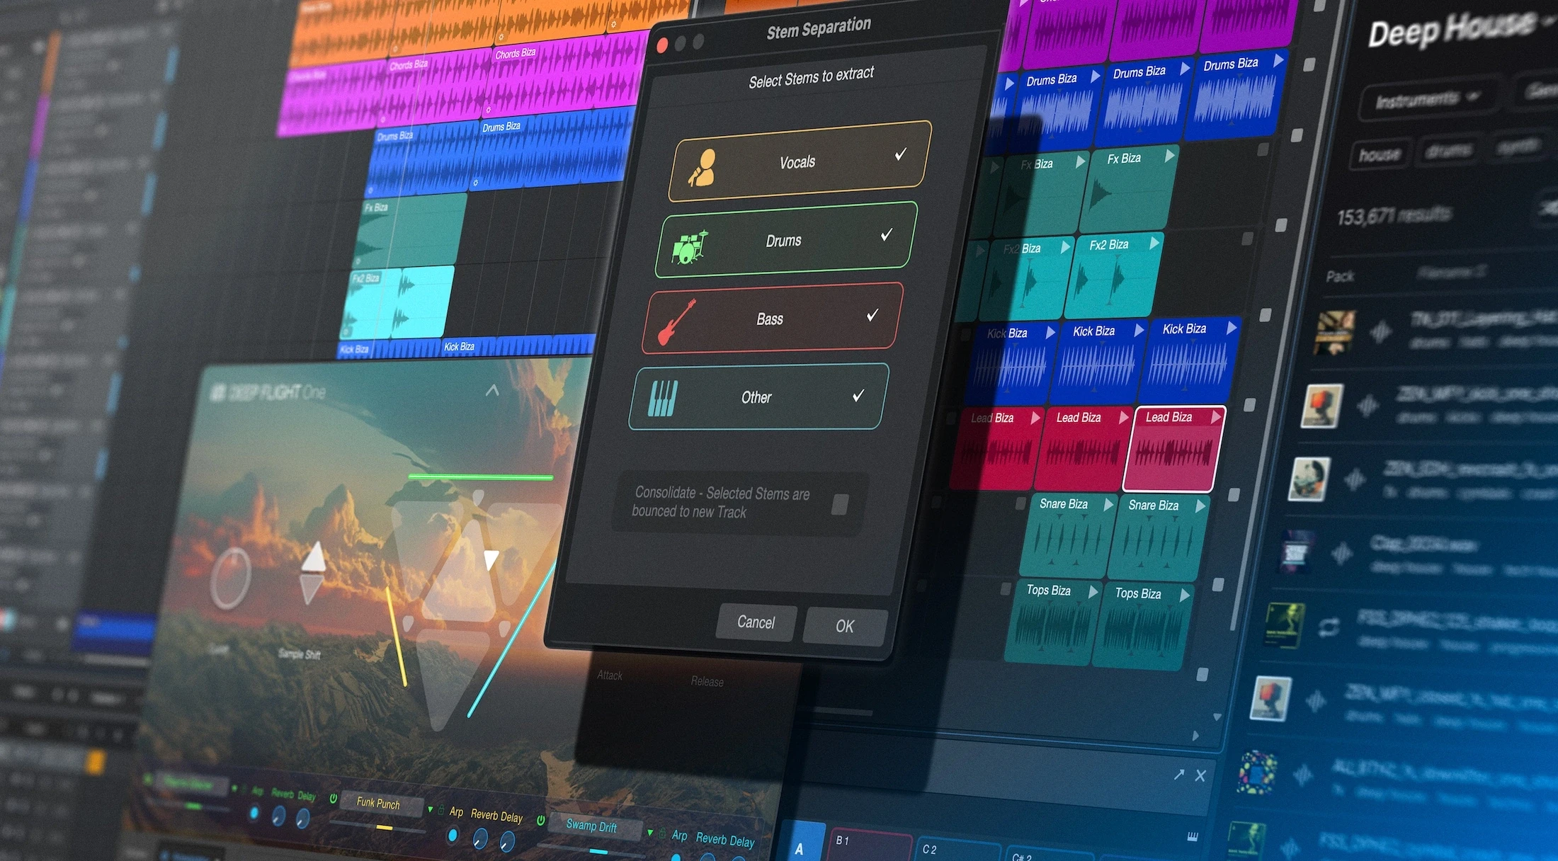The width and height of the screenshot is (1558, 861).
Task: Toggle the power icon beside Funk Punch
Action: 333,798
